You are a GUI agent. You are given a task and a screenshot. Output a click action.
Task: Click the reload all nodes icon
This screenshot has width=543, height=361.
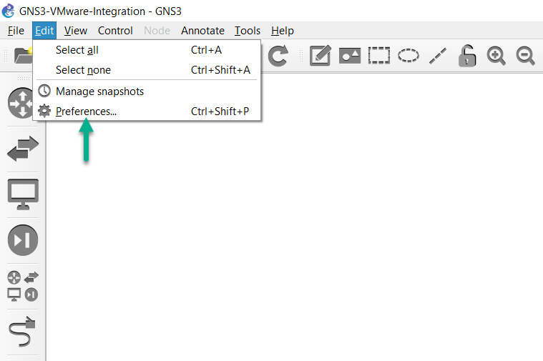point(278,56)
